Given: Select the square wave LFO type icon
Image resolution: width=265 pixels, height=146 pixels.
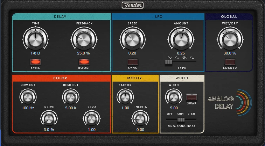Looking at the screenshot, I should (x=192, y=57).
